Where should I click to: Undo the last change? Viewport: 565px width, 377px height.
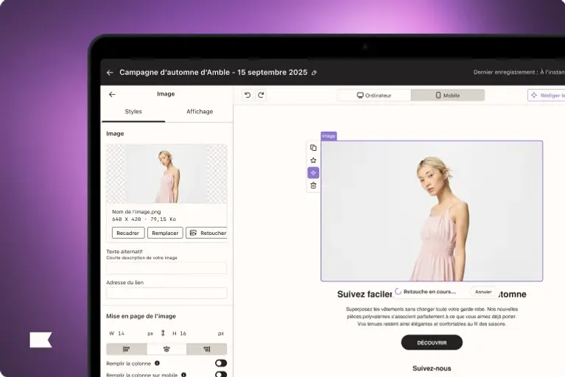(x=248, y=95)
